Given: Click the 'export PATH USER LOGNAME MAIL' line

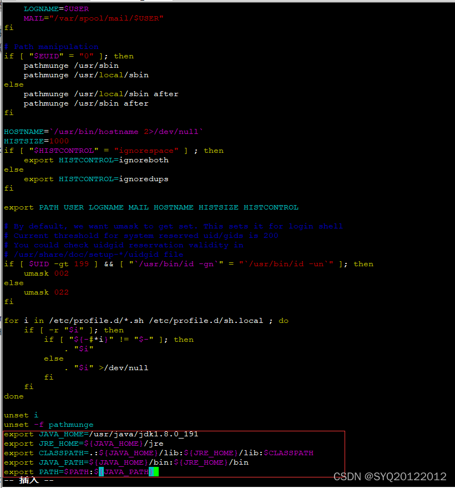Looking at the screenshot, I should click(x=151, y=207).
